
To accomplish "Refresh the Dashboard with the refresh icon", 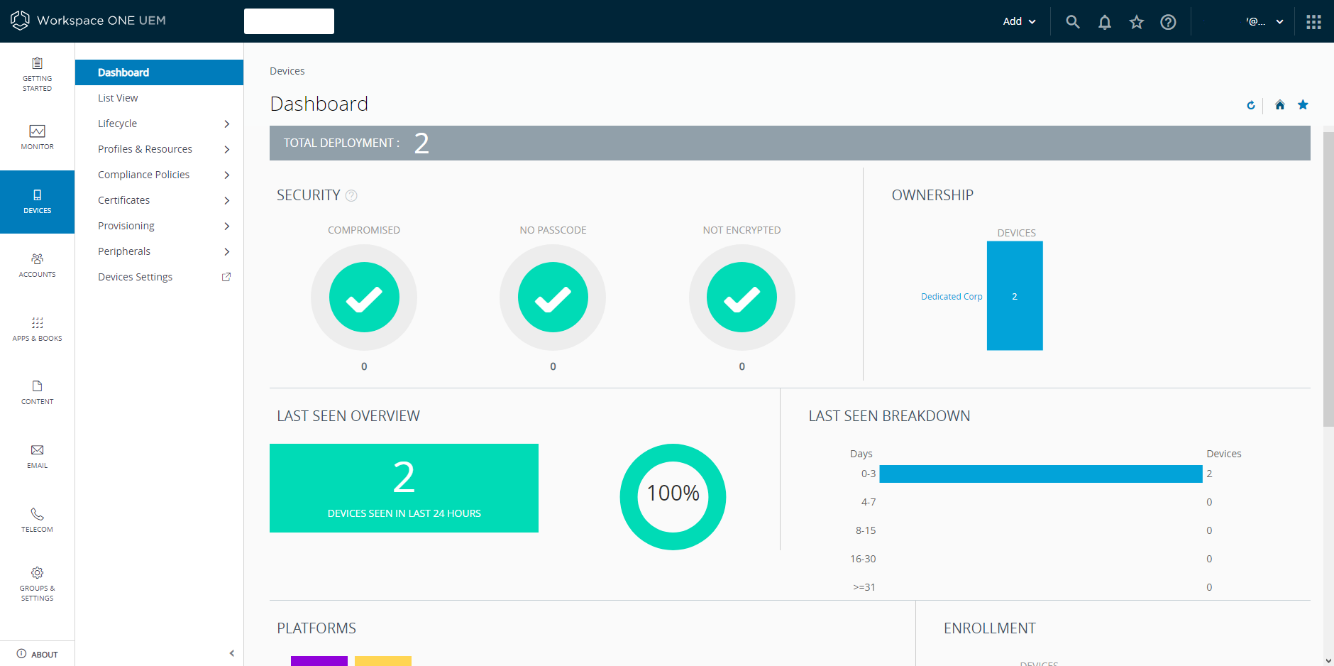I will click(x=1250, y=104).
